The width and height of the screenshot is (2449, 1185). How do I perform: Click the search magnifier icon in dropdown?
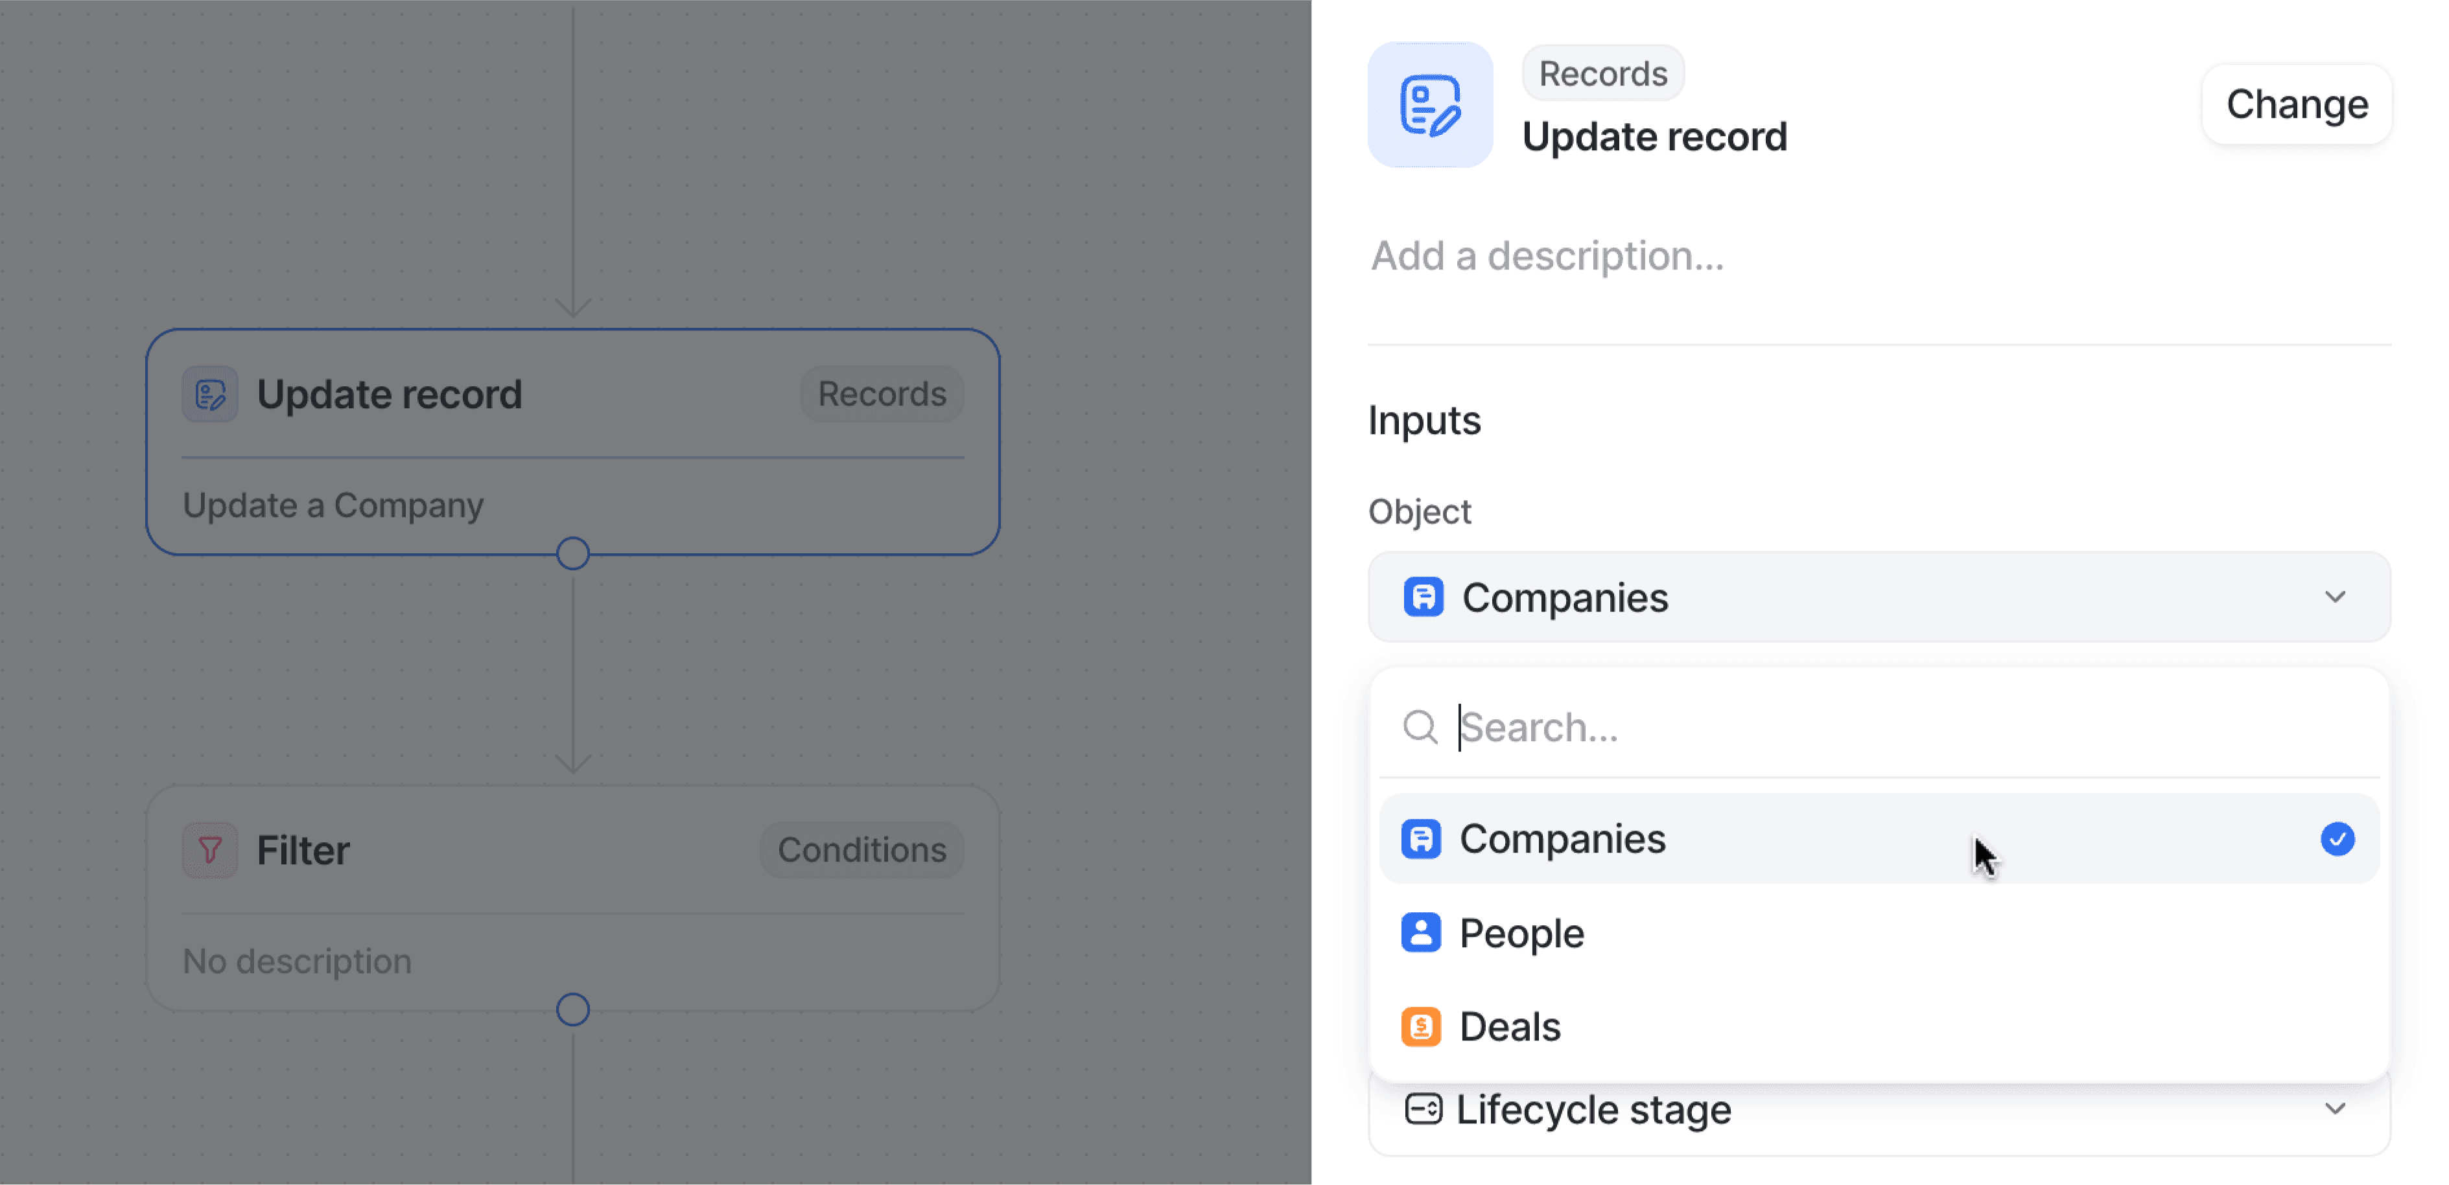[1420, 727]
